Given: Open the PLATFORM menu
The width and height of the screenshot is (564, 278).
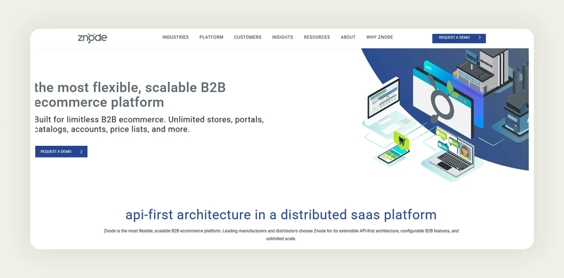Looking at the screenshot, I should pyautogui.click(x=211, y=37).
